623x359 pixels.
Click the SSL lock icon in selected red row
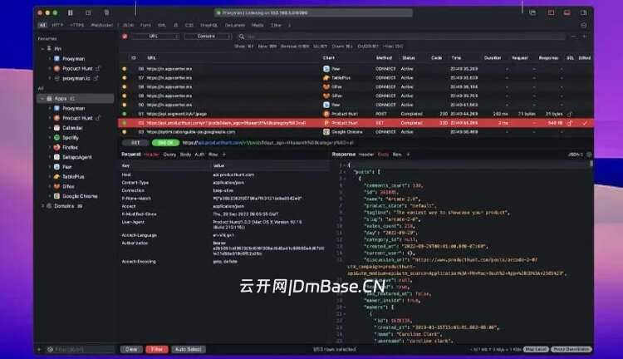coord(570,123)
